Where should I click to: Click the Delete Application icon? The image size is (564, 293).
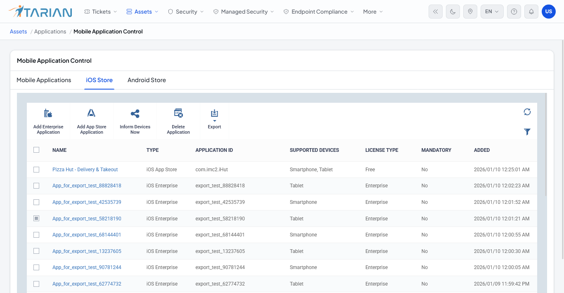(x=178, y=113)
